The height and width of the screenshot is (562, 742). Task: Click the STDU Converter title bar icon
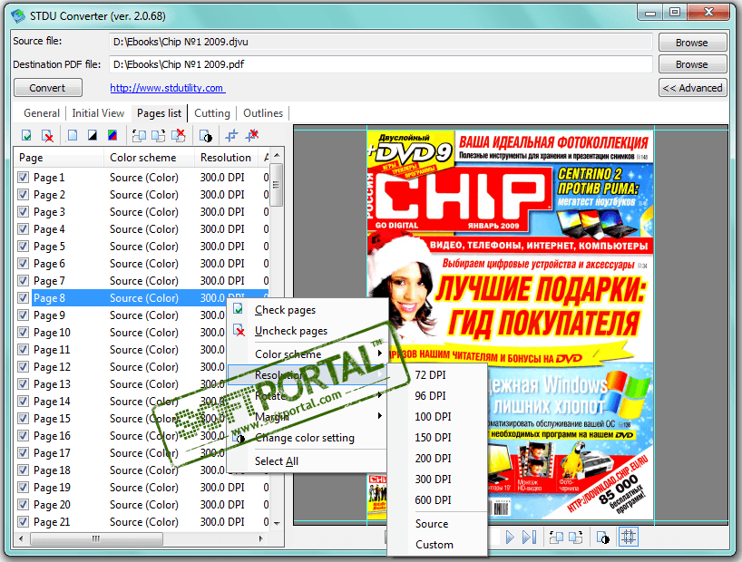(x=18, y=15)
